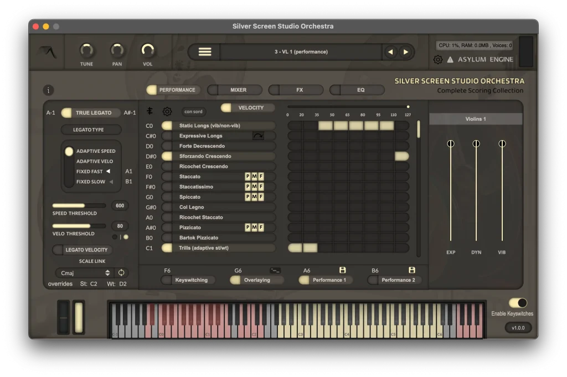This screenshot has height=377, width=567.
Task: Select Performance 1 slot
Action: click(326, 280)
